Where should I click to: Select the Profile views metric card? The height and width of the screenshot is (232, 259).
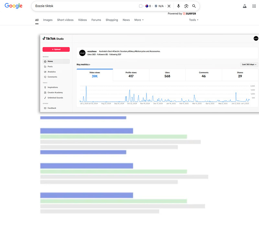131,75
